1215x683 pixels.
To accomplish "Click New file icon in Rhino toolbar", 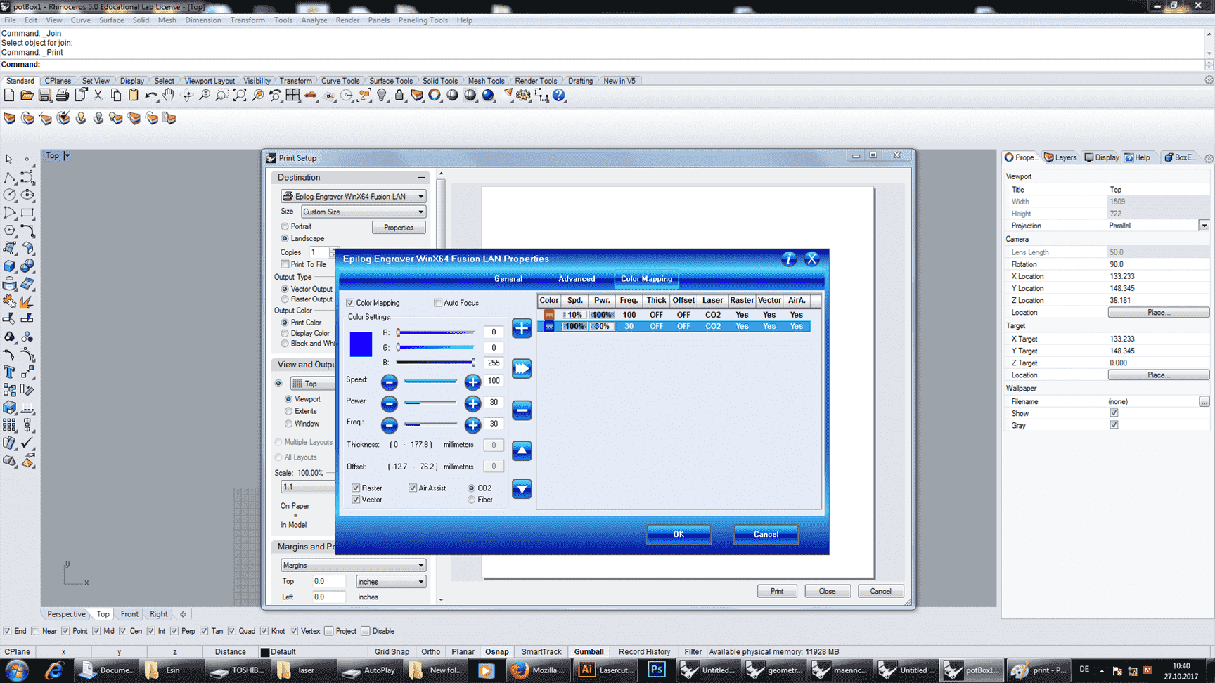I will coord(9,96).
